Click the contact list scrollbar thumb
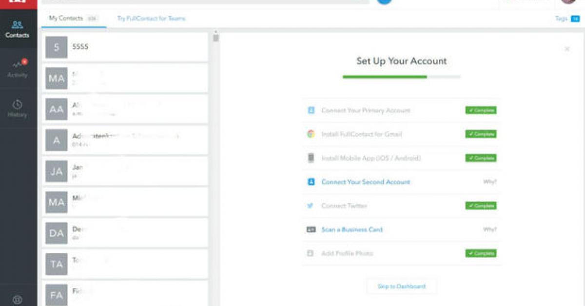Image resolution: width=585 pixels, height=306 pixels. coord(216,37)
